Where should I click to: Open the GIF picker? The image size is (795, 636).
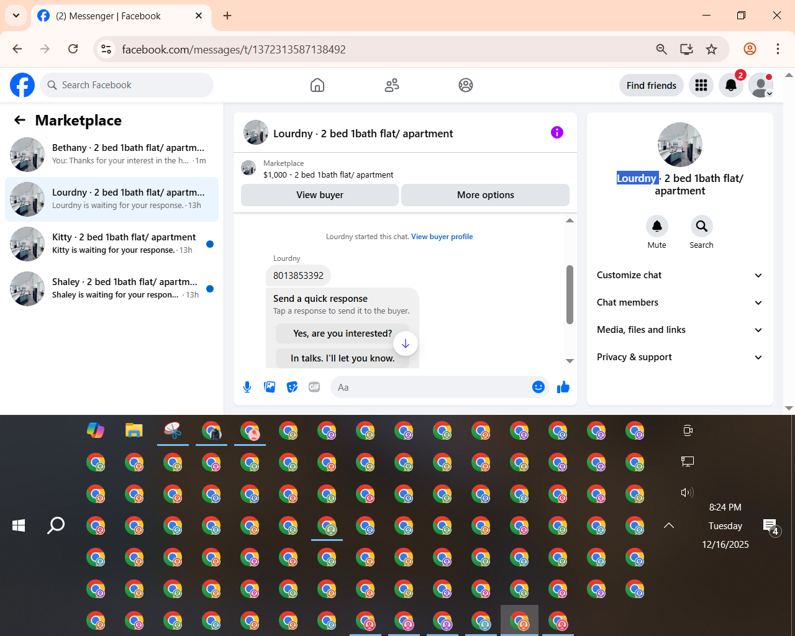(x=314, y=388)
